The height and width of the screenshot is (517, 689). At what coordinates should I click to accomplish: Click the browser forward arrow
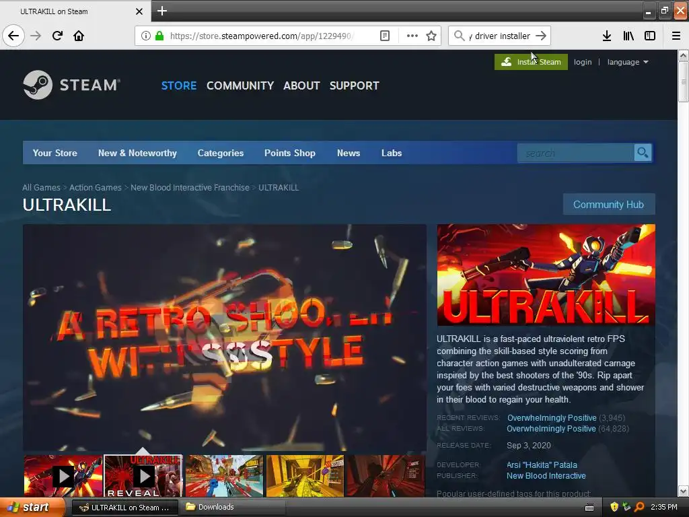click(36, 36)
